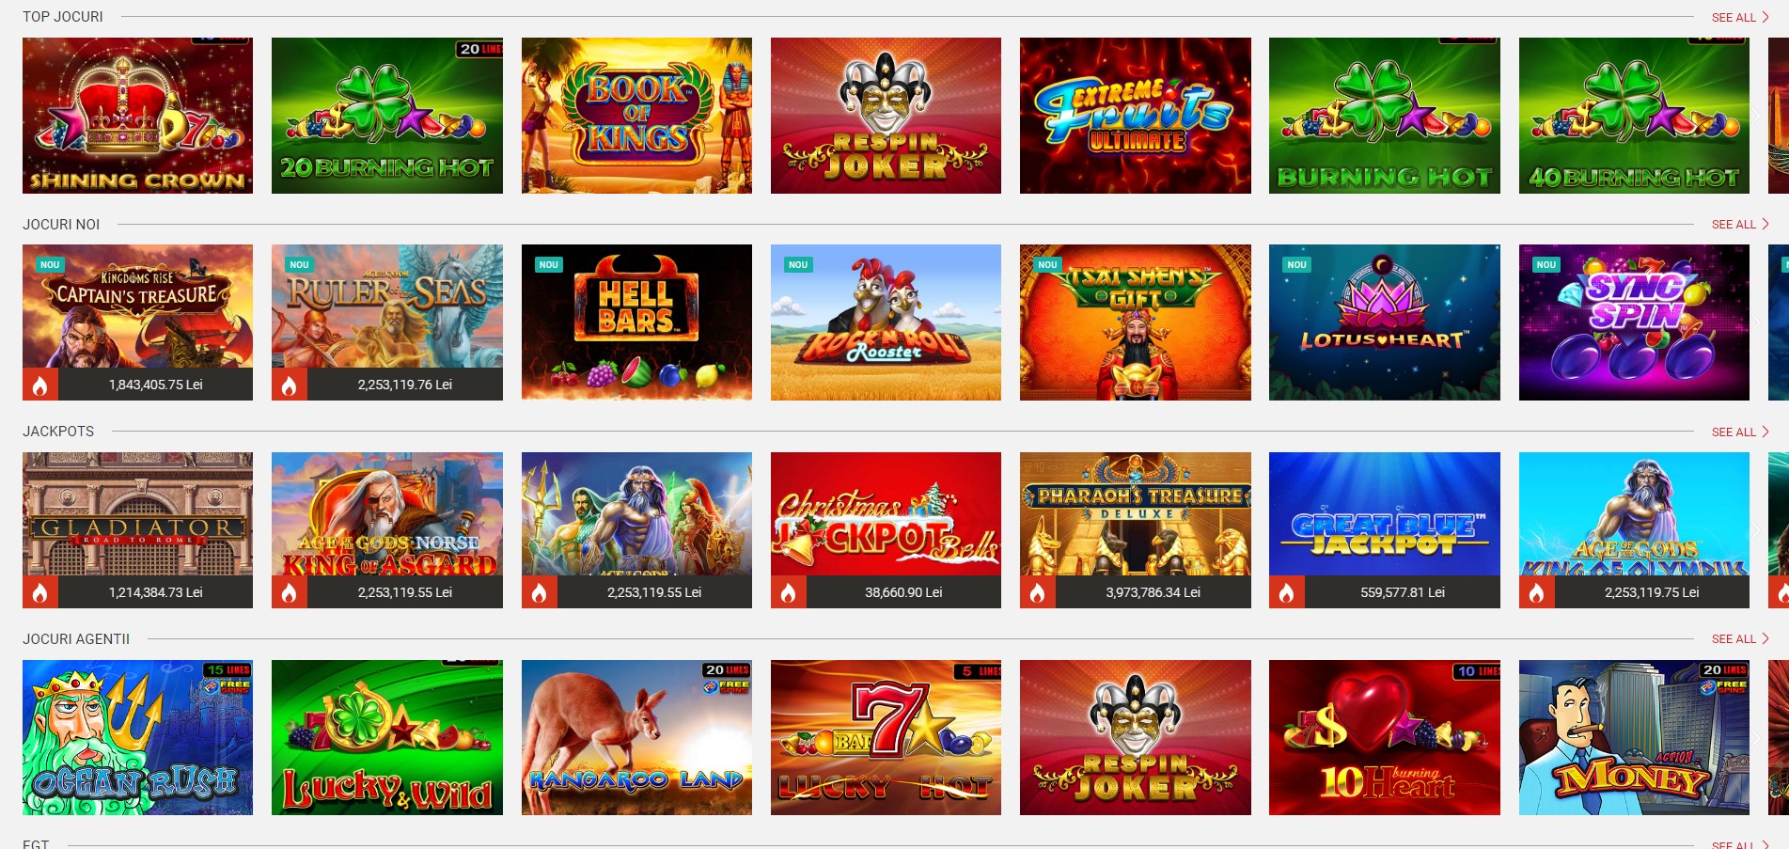Open See All for Jocuri Agentii

click(1740, 638)
